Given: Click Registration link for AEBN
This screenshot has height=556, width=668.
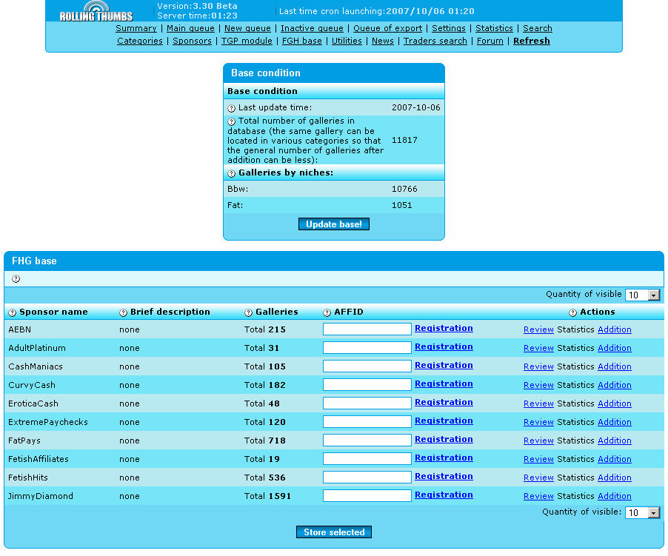Looking at the screenshot, I should tap(444, 328).
